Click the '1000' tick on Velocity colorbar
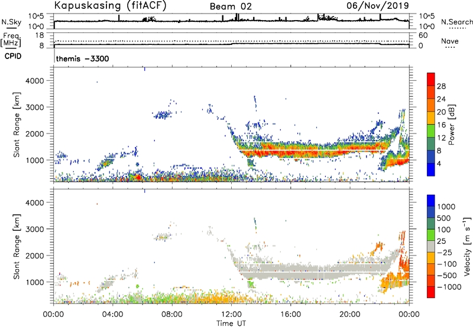Image resolution: width=473 pixels, height=327 pixels. [x=446, y=207]
